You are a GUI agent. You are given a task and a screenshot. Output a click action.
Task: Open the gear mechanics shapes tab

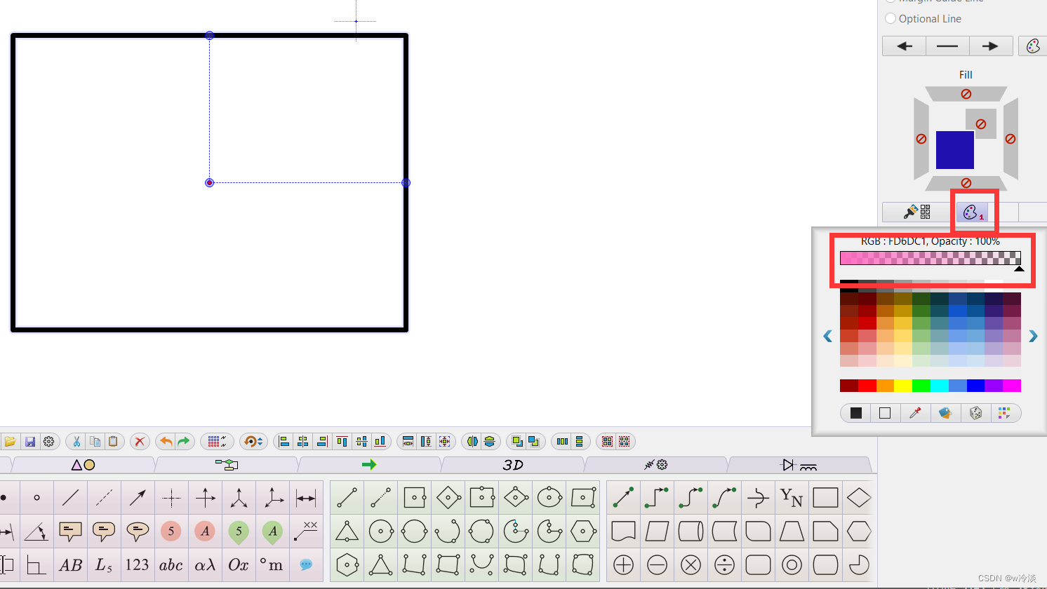[656, 465]
